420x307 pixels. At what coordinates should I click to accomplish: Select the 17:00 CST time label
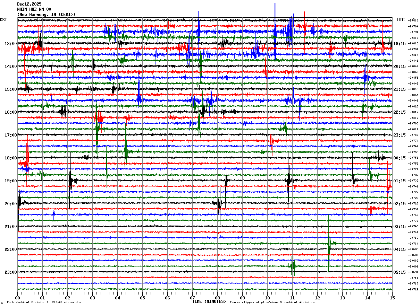pyautogui.click(x=11, y=135)
